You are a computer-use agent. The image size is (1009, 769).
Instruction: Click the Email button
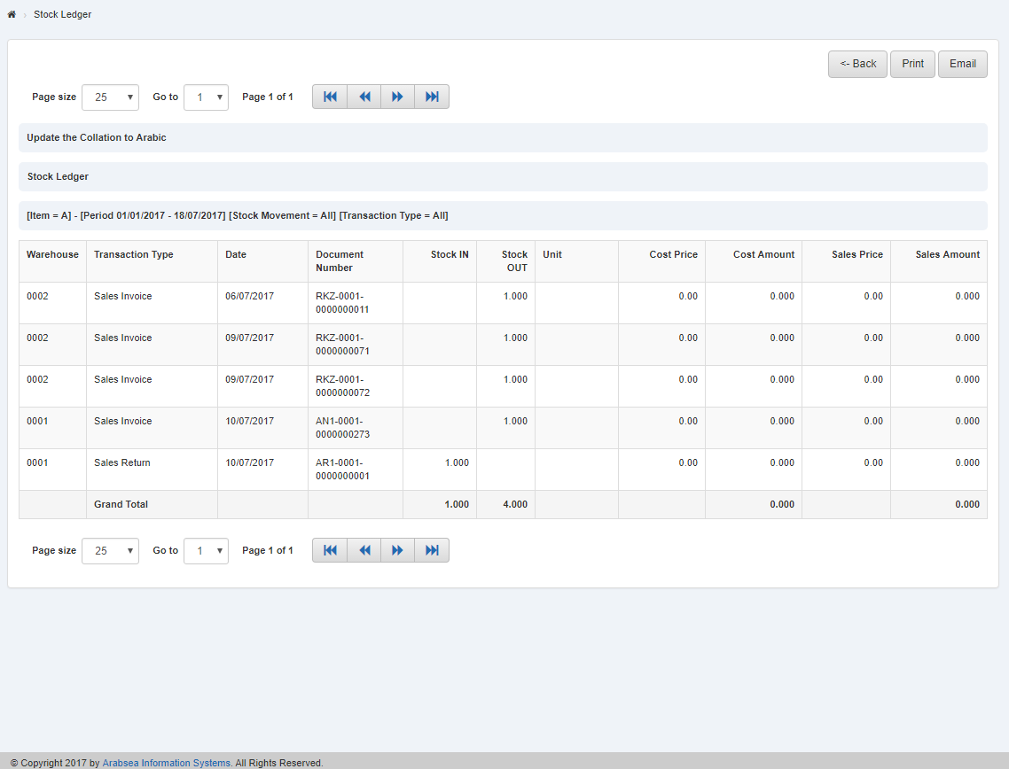[962, 63]
